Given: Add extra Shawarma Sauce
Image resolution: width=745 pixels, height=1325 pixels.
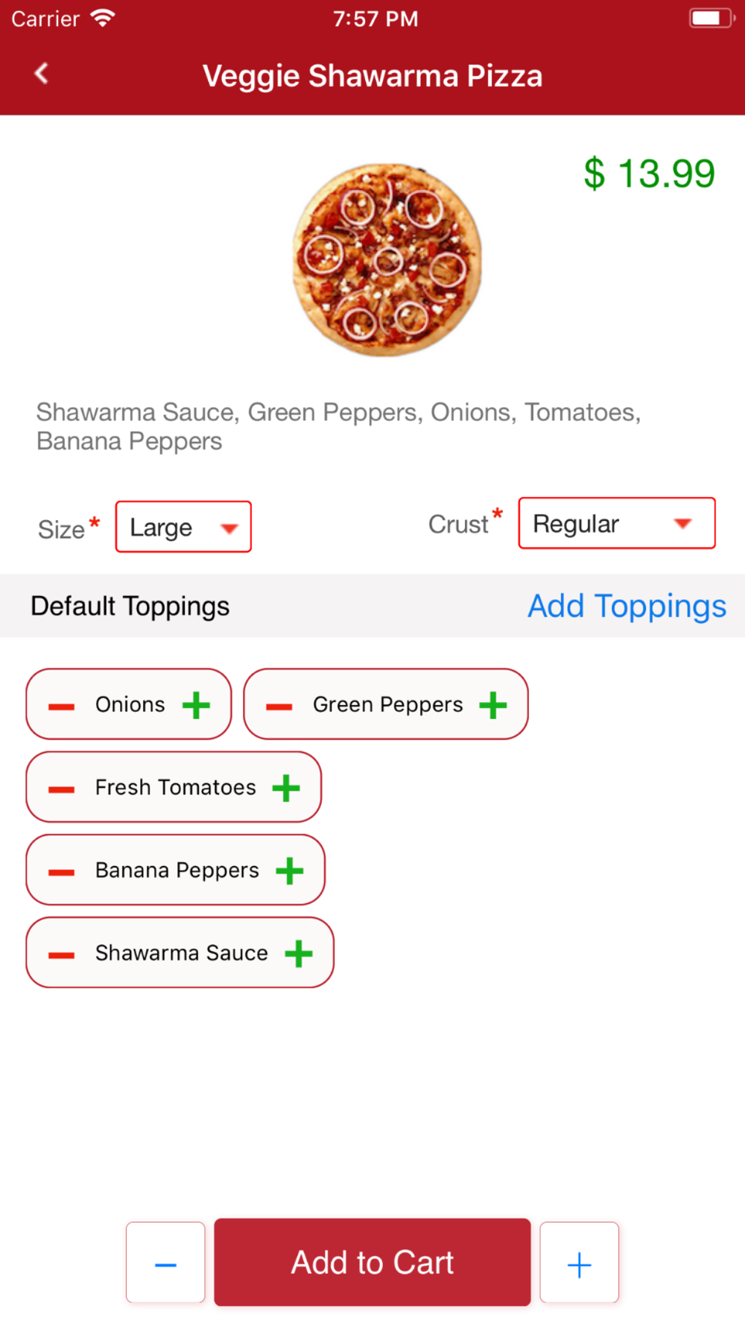Looking at the screenshot, I should click(x=299, y=953).
